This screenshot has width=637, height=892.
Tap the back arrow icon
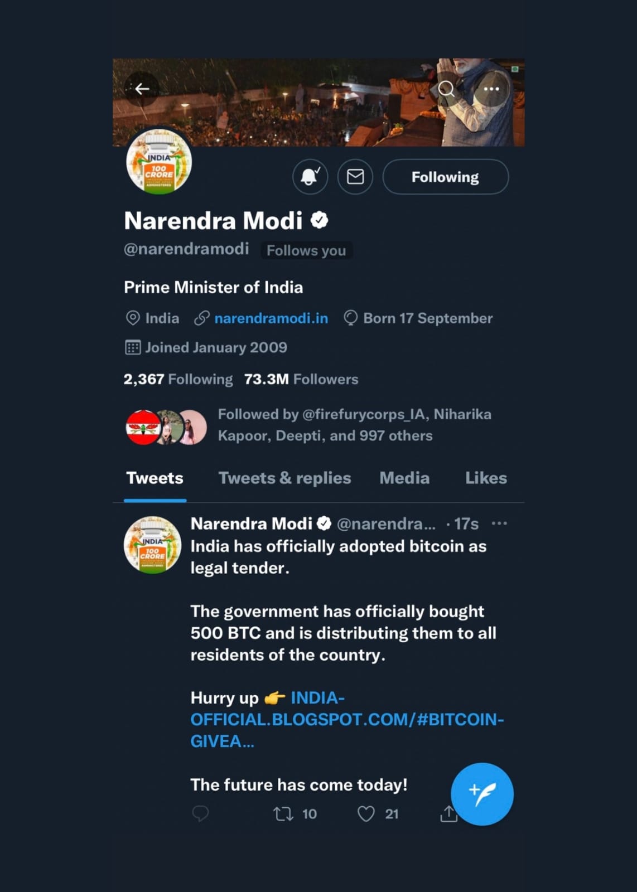(x=142, y=89)
